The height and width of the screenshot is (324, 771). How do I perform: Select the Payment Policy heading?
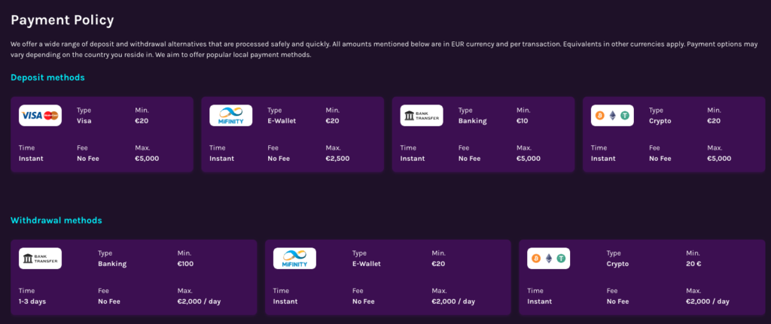point(62,20)
